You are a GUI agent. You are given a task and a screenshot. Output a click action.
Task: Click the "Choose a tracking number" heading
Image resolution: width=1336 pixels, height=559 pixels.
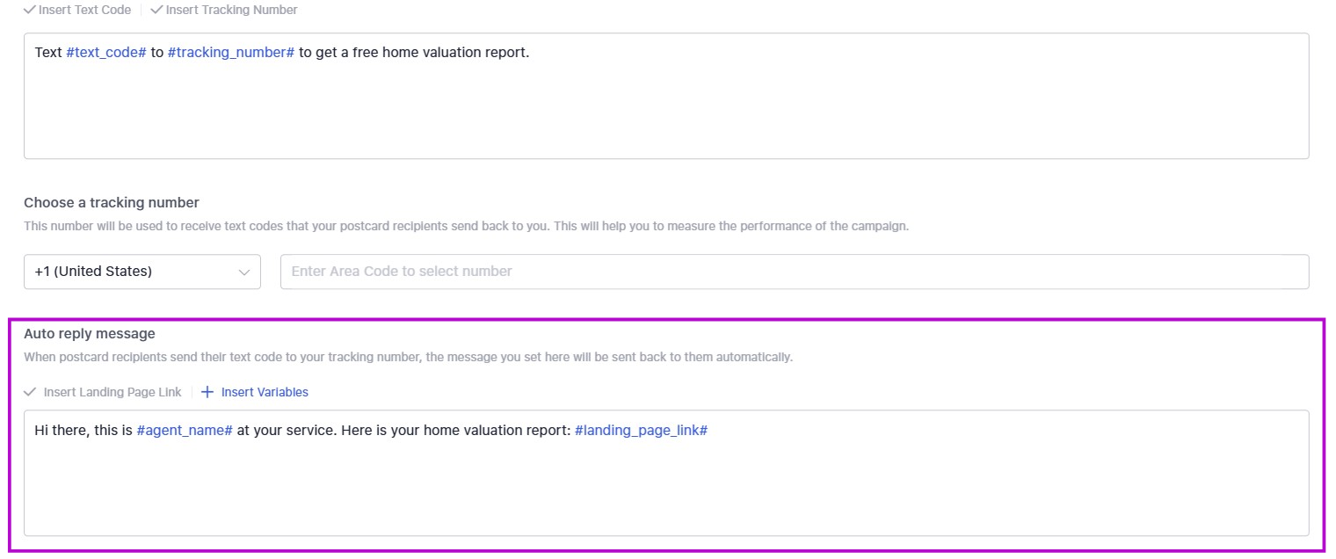coord(112,203)
